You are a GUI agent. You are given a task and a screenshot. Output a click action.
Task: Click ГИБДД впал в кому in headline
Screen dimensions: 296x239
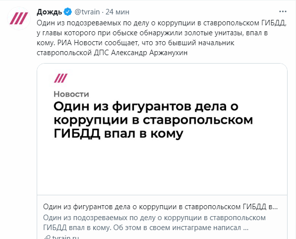tap(118, 133)
